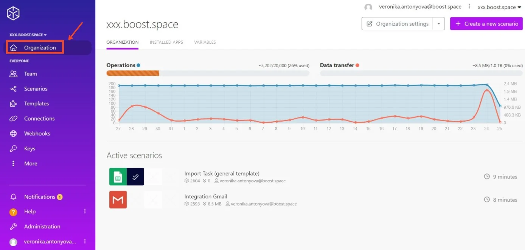Click the orange Help question icon
The height and width of the screenshot is (250, 525).
tap(14, 212)
